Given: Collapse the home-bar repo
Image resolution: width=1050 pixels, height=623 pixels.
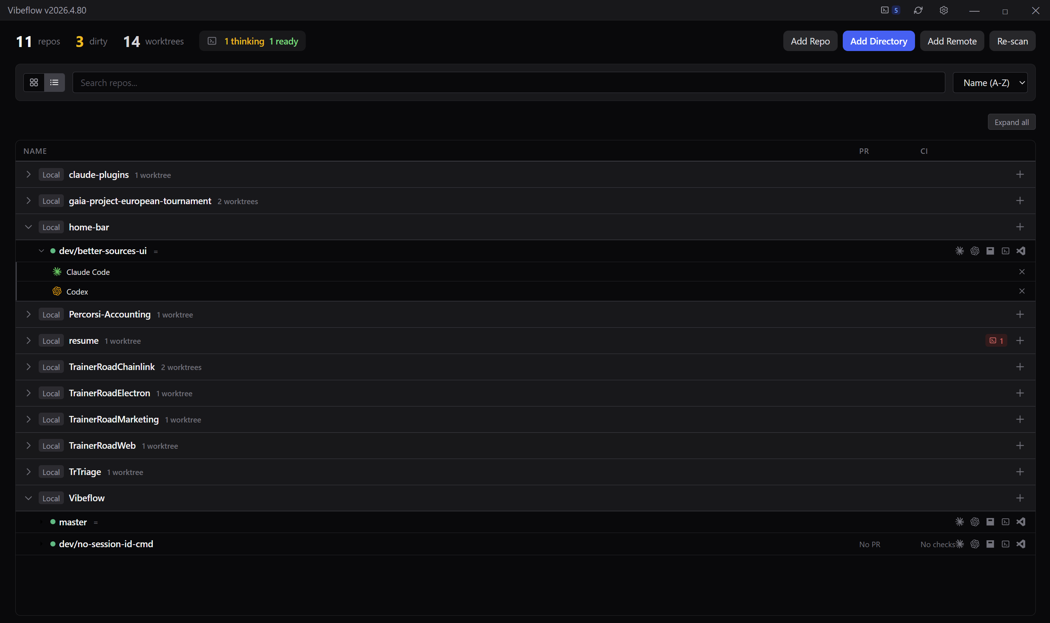Looking at the screenshot, I should (28, 227).
